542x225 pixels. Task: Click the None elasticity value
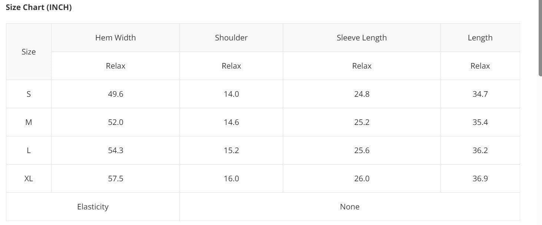tap(350, 207)
